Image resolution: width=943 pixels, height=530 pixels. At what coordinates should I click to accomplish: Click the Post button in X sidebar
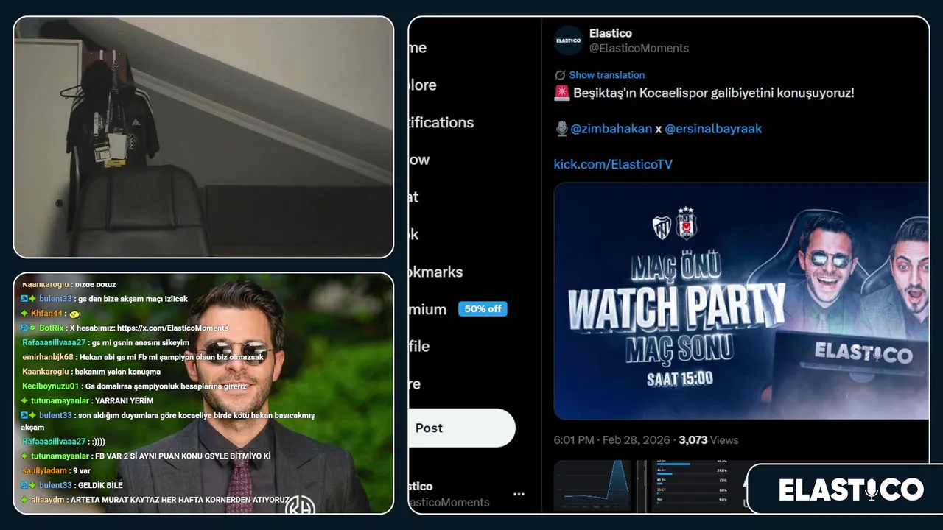pos(462,428)
